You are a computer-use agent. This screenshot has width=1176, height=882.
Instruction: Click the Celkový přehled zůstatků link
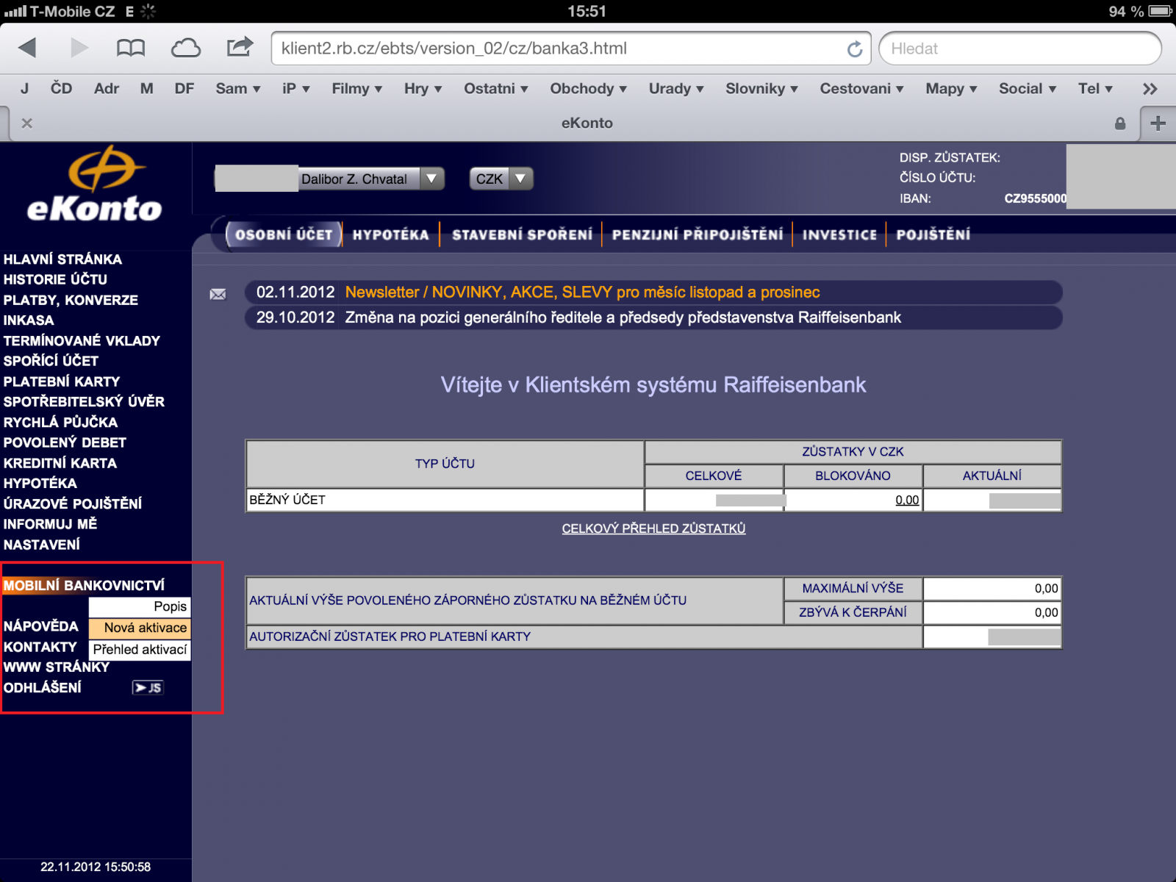pyautogui.click(x=653, y=528)
